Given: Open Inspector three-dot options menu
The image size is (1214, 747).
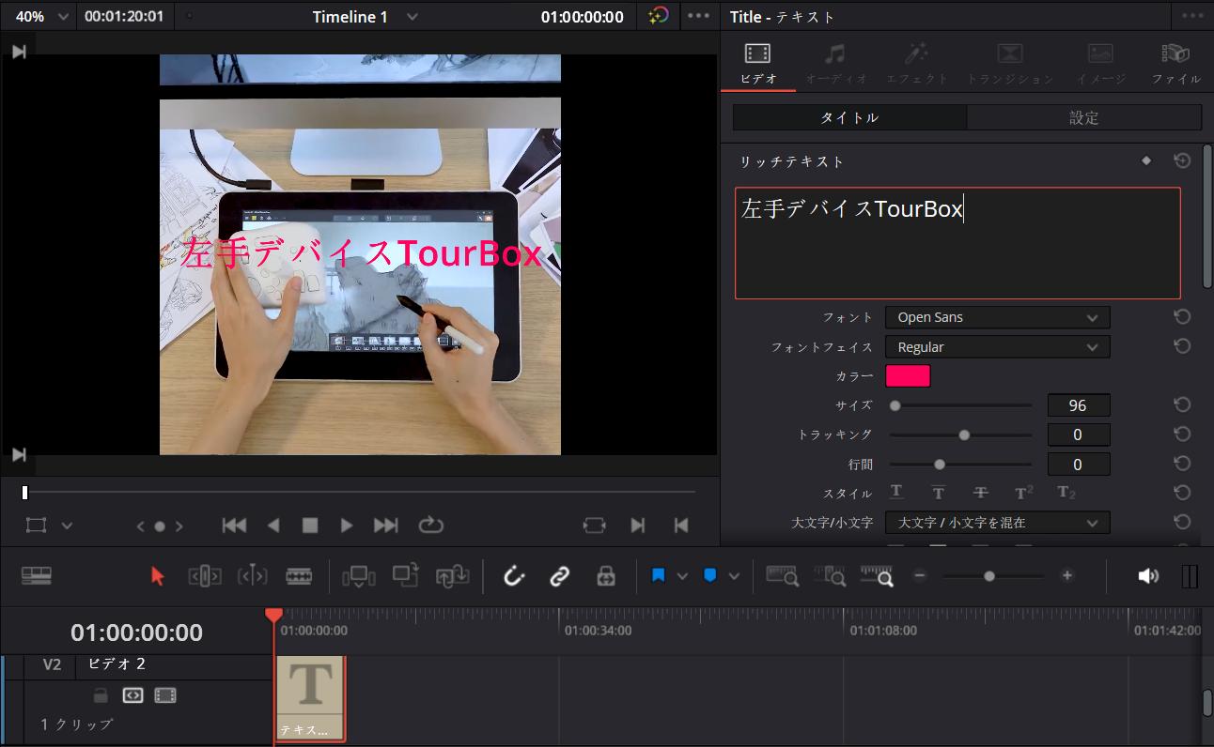Looking at the screenshot, I should pos(1191,16).
